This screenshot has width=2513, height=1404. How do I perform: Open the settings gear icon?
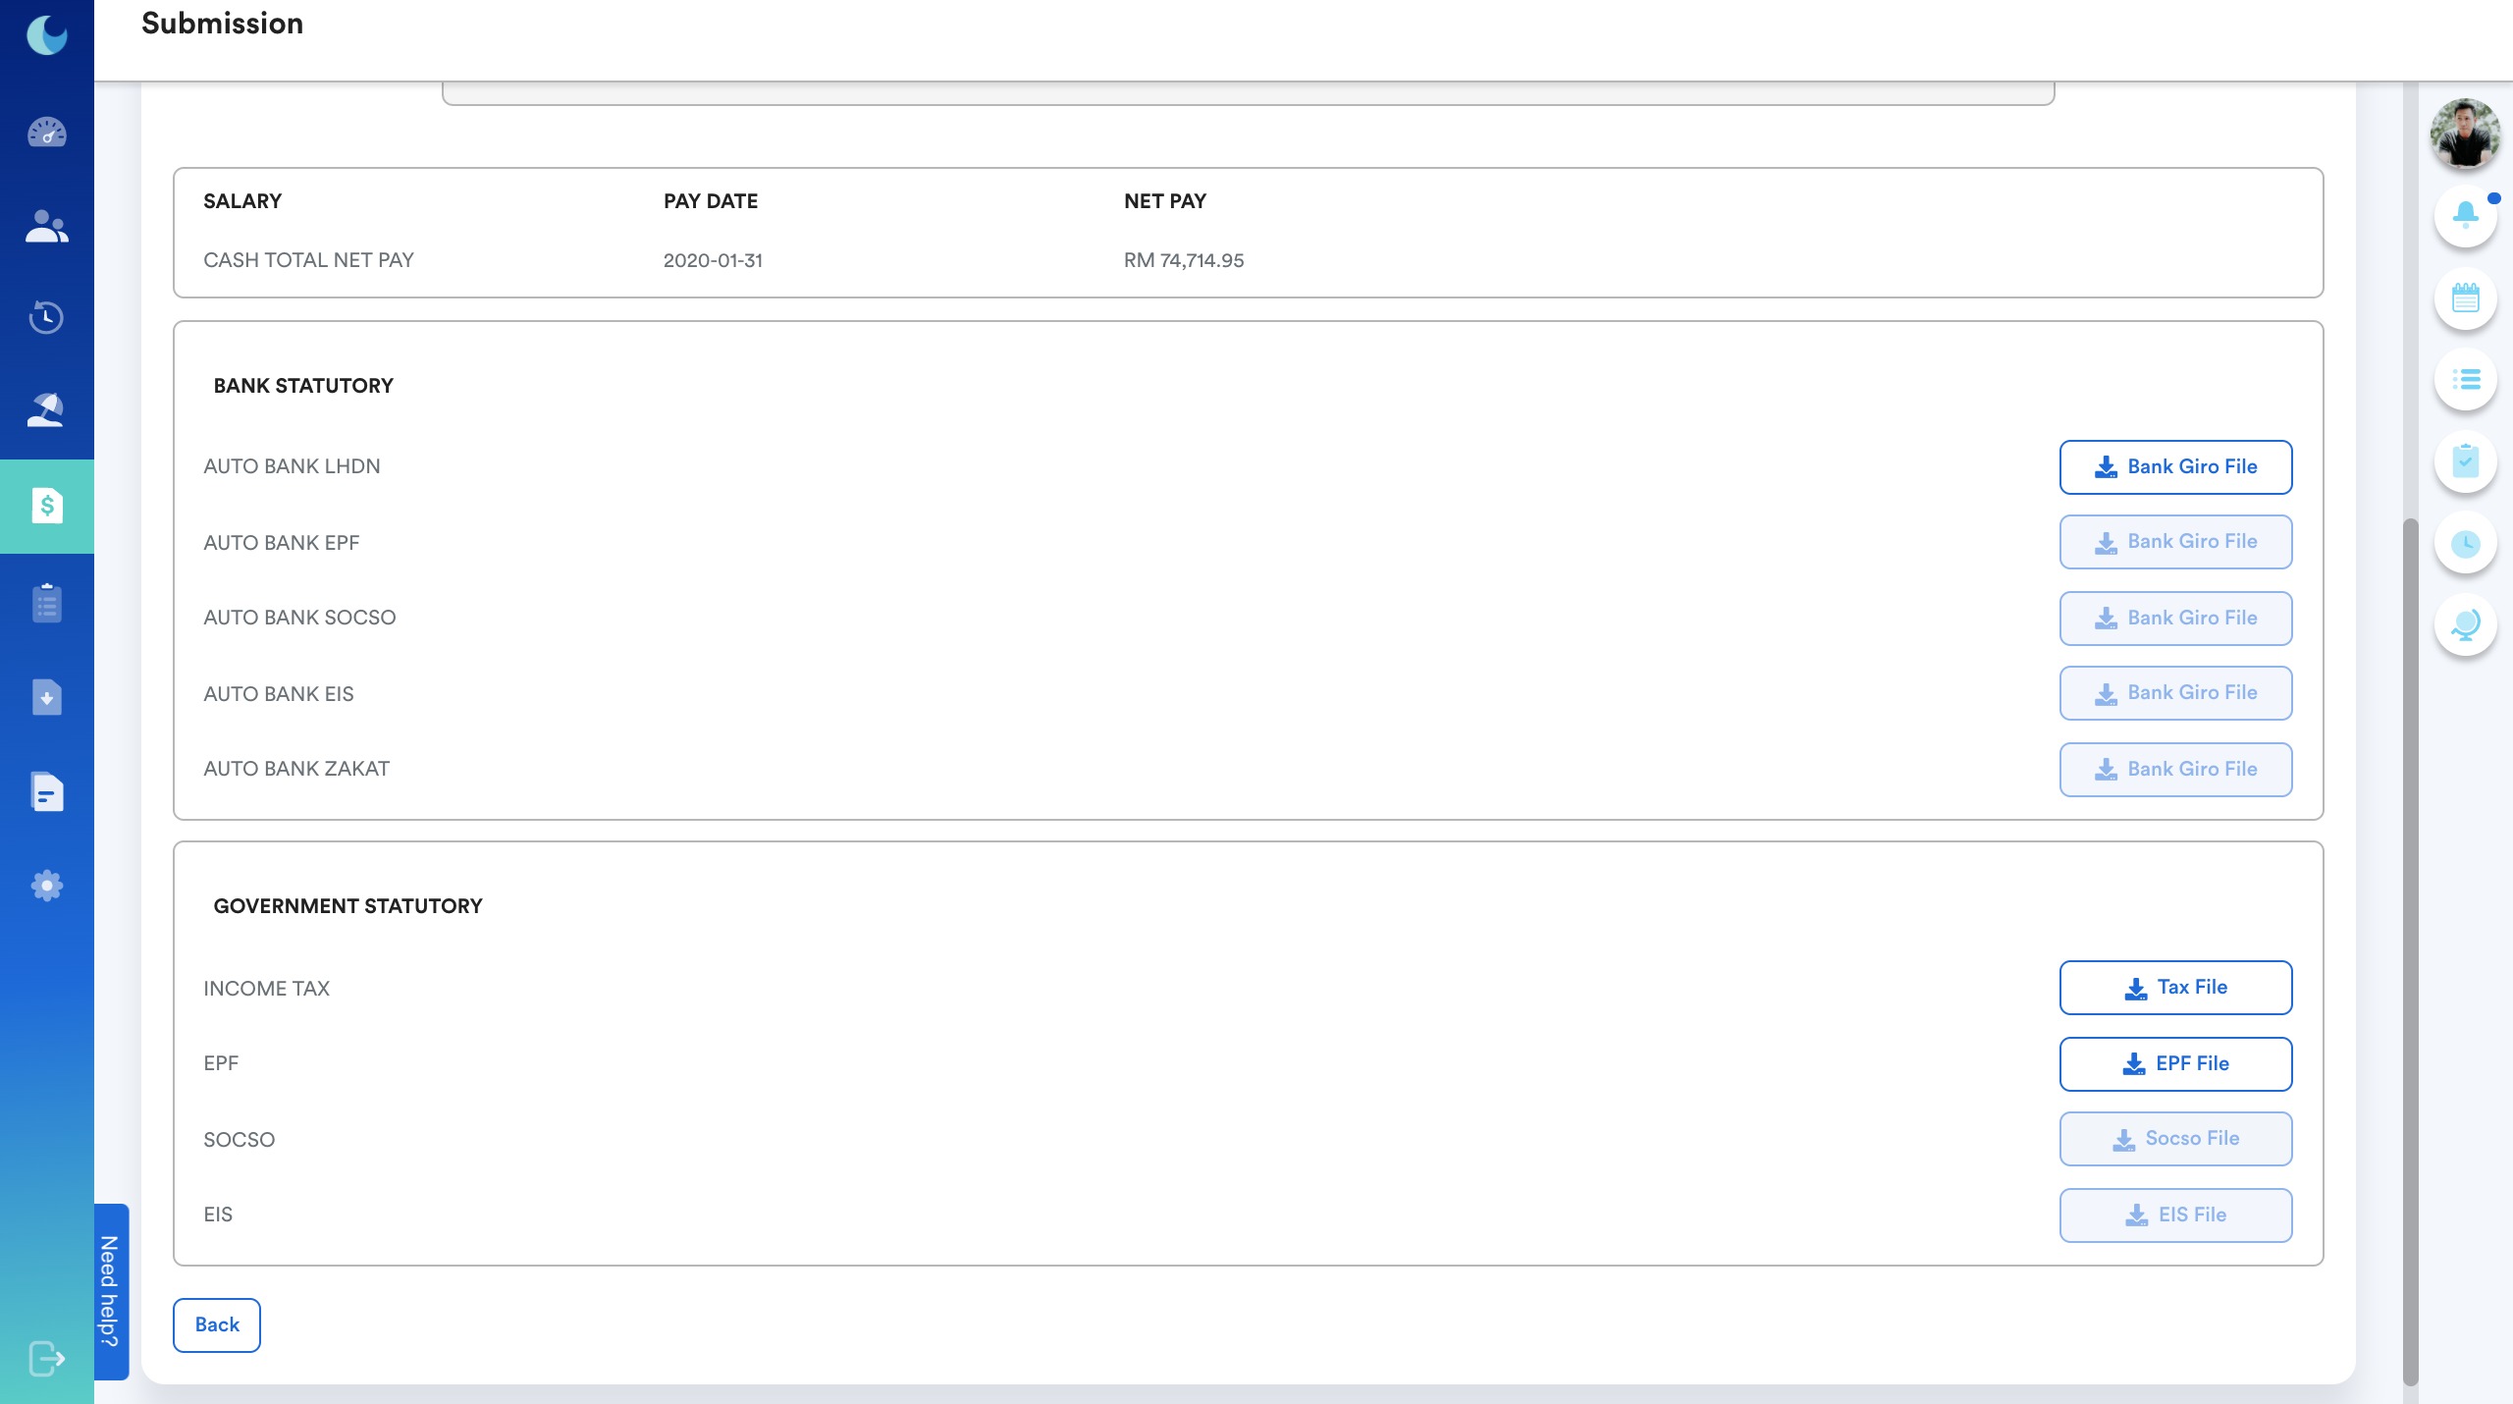tap(46, 886)
